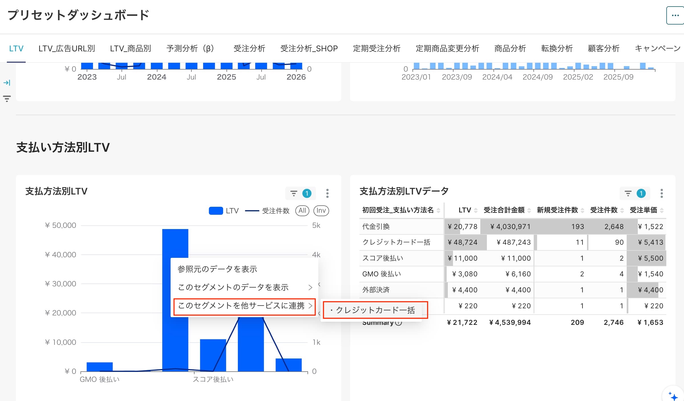Select クレジットカード一括 in the submenu
This screenshot has width=684, height=401.
tap(375, 310)
